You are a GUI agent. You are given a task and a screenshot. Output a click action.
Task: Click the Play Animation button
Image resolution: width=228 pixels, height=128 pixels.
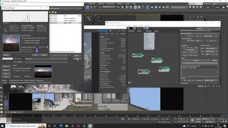click(x=181, y=119)
